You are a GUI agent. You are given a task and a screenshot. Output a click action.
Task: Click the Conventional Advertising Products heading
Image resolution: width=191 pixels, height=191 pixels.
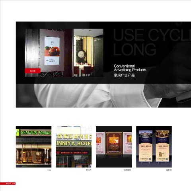tap(130, 68)
